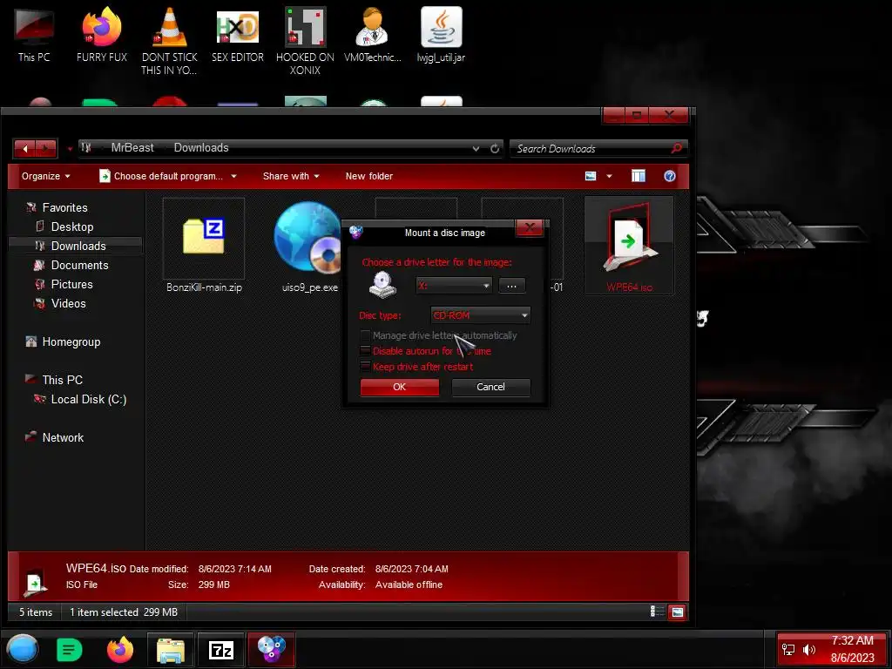Refresh the Downloads folder view
The width and height of the screenshot is (892, 669).
(x=495, y=148)
